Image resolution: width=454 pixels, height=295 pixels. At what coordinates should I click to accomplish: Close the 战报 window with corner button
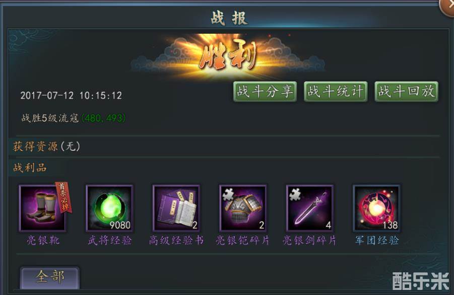point(447,6)
